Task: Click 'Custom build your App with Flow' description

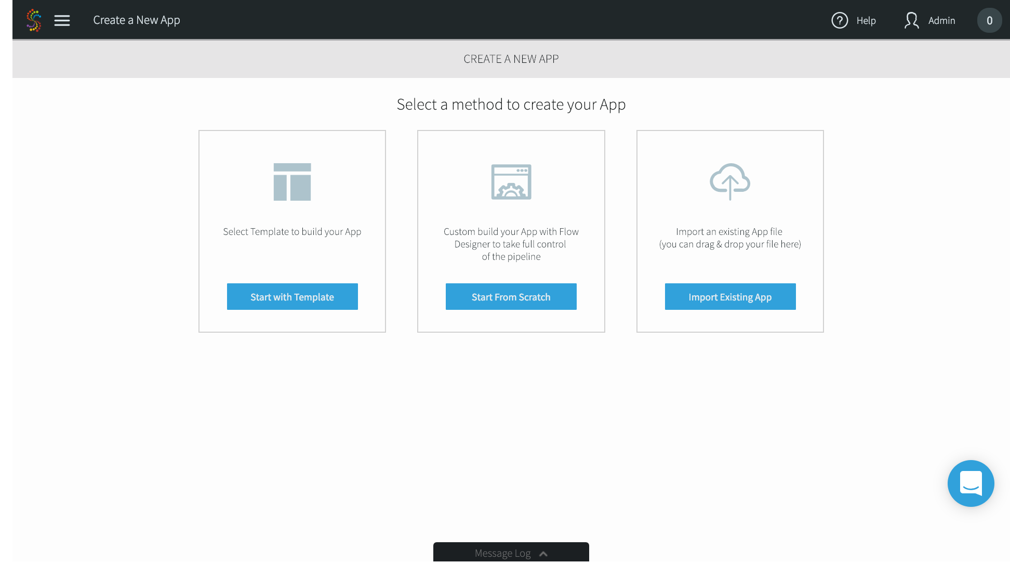Action: [x=511, y=244]
